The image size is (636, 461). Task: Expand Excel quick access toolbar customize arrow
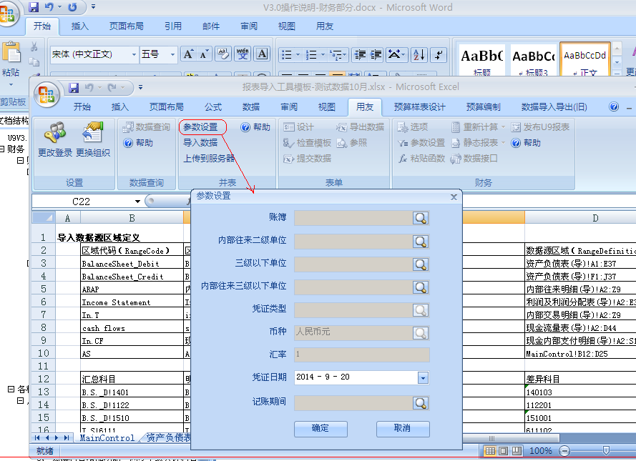[x=140, y=87]
